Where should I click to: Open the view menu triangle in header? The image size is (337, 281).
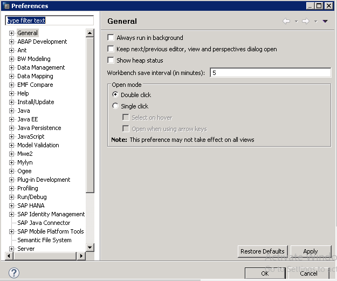[x=325, y=22]
